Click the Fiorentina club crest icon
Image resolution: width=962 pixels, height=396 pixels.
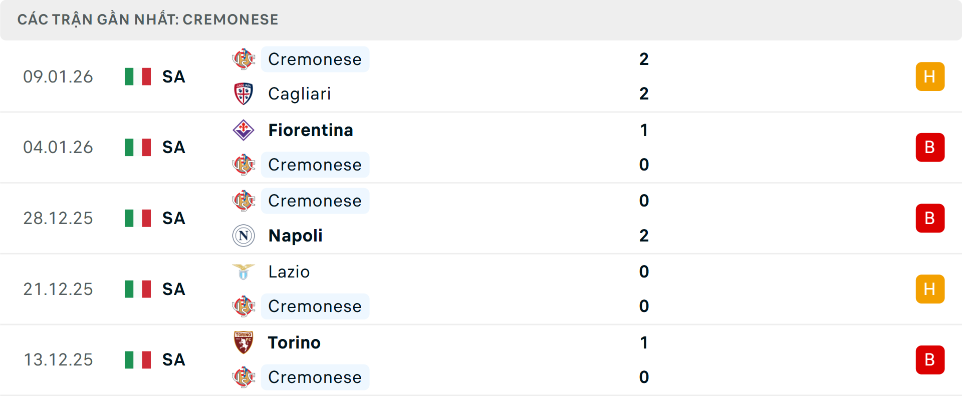(244, 130)
